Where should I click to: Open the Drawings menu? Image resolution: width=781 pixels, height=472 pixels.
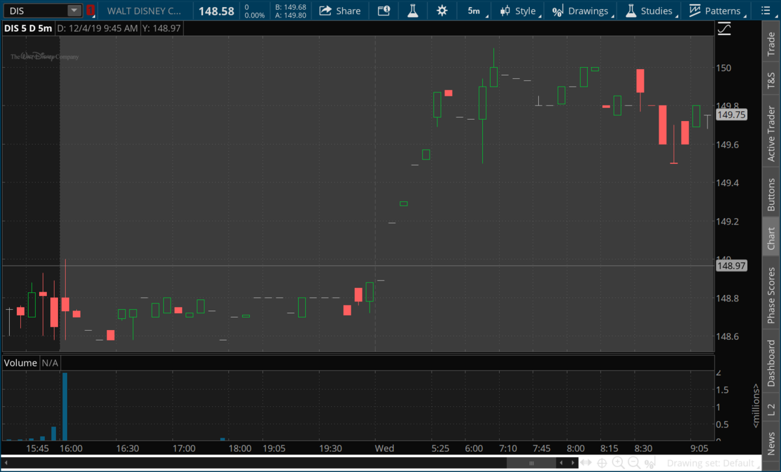click(581, 10)
